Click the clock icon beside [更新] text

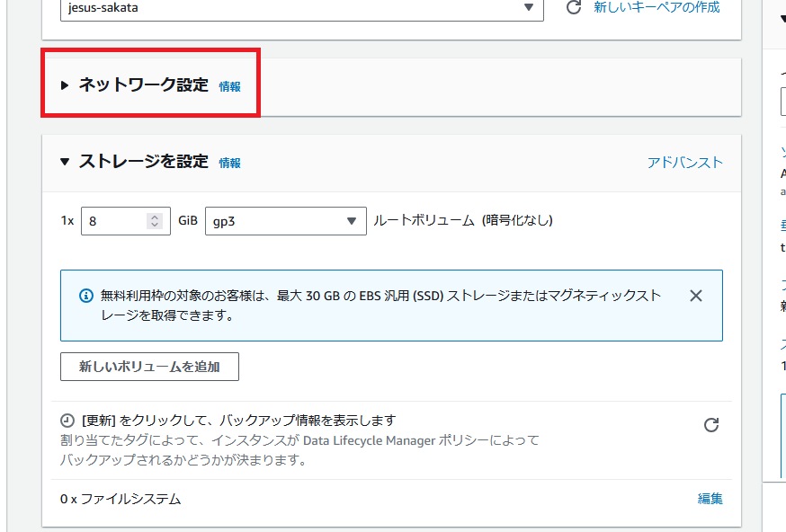coord(67,421)
